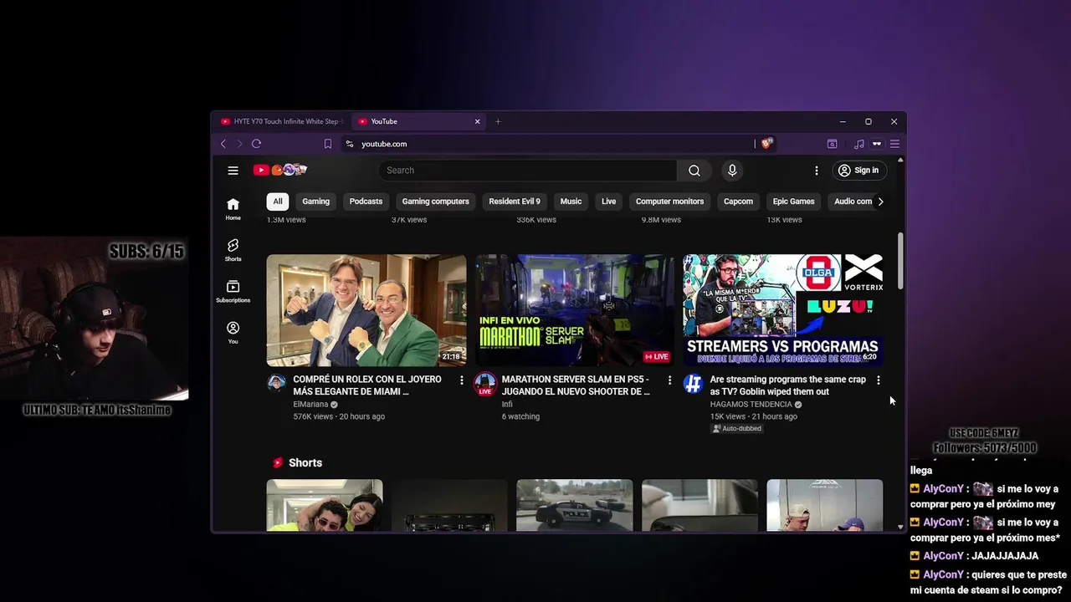Focus the YouTube Search field
The height and width of the screenshot is (602, 1071).
click(528, 171)
